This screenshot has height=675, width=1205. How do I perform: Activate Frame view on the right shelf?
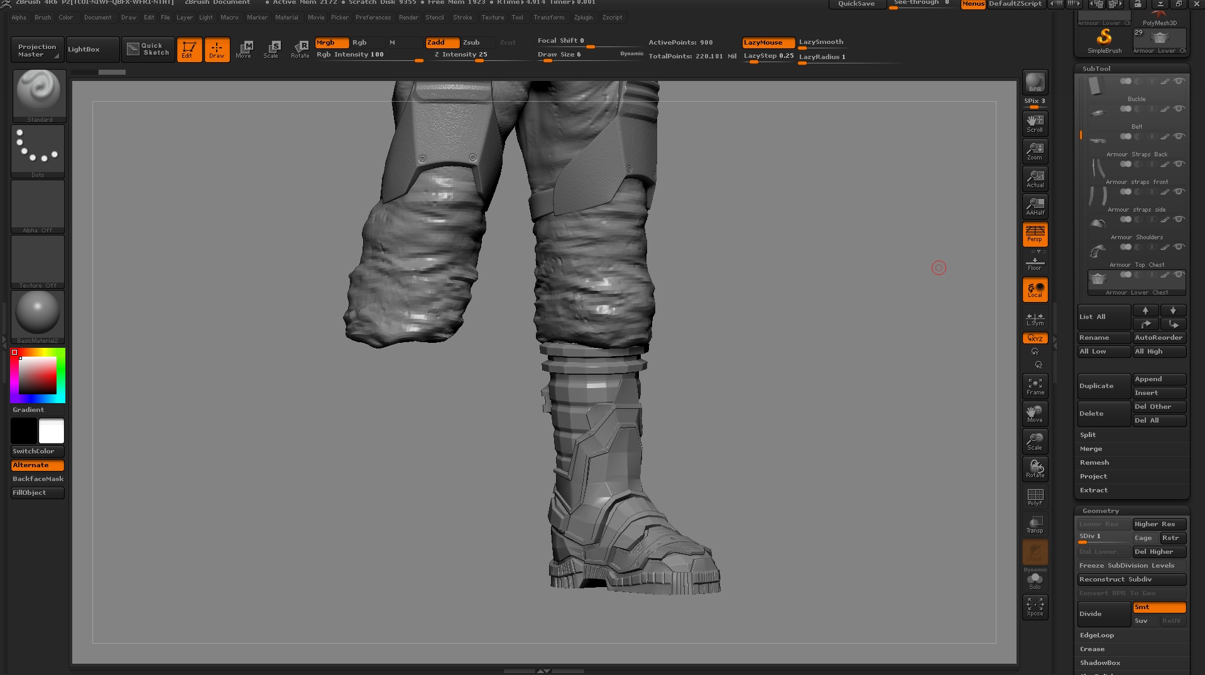[x=1034, y=386]
